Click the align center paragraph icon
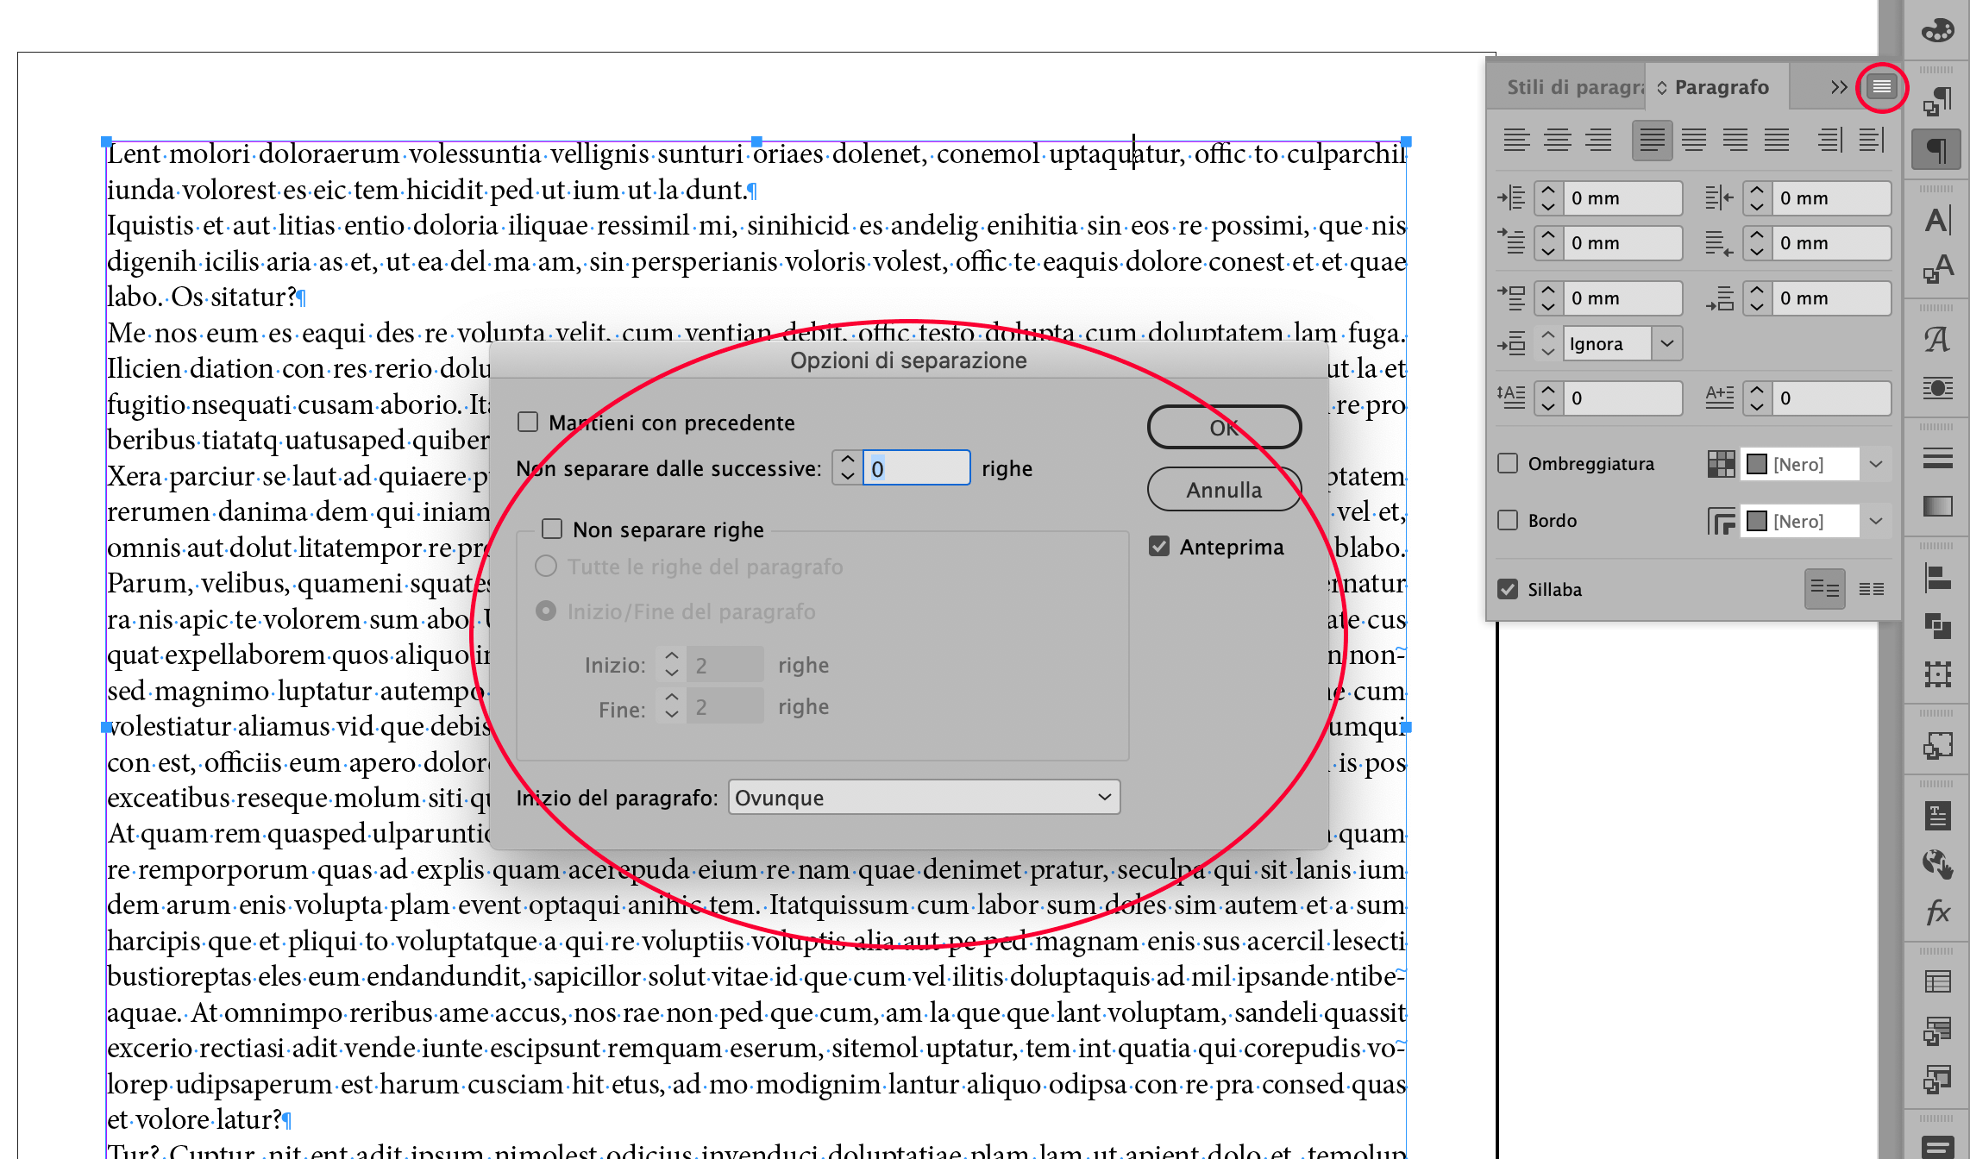 (x=1558, y=140)
